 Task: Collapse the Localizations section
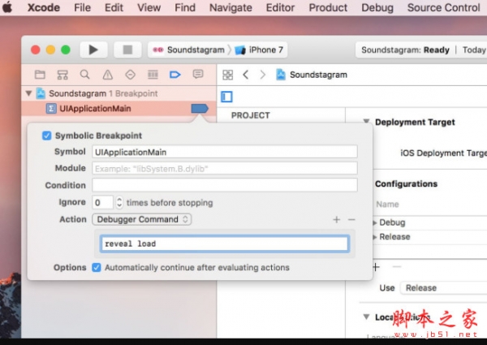[367, 317]
